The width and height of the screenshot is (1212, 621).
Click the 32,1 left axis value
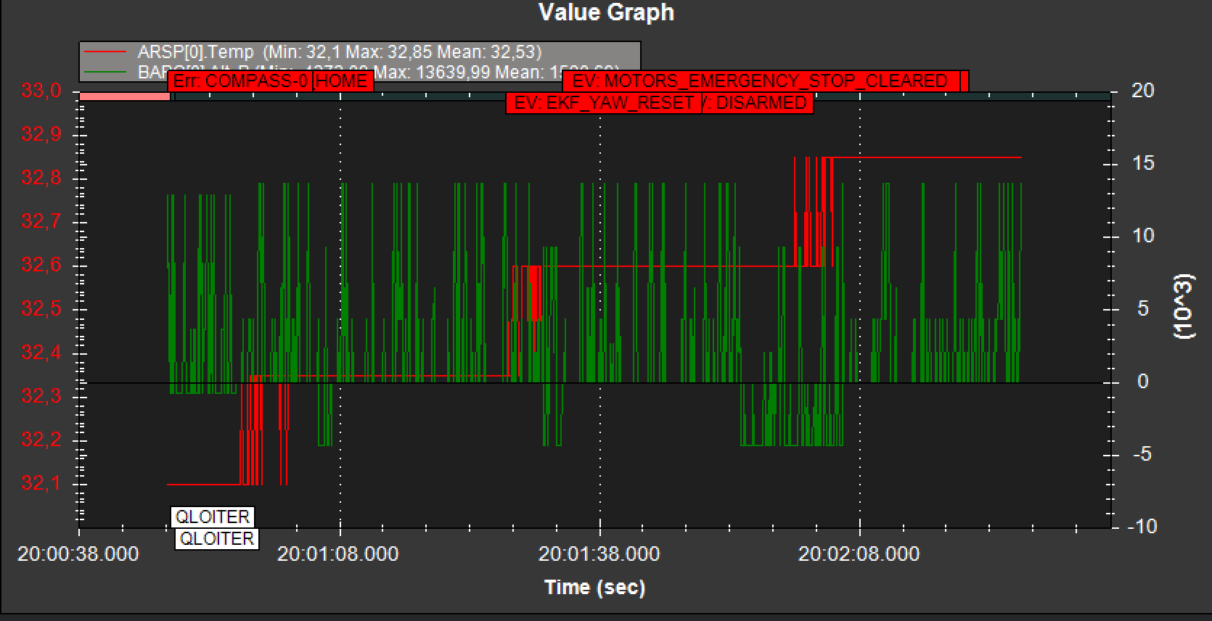[x=41, y=483]
